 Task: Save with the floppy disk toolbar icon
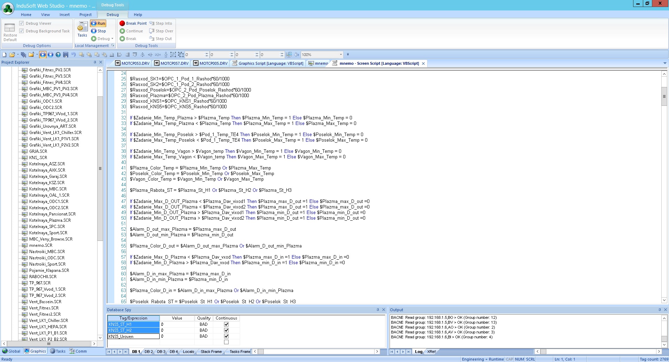66,55
